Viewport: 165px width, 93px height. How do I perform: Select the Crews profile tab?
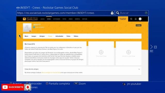(50, 36)
